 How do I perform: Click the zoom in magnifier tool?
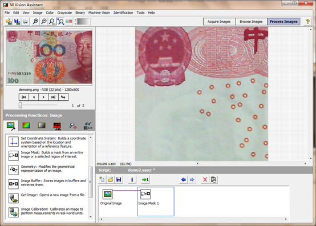pyautogui.click(x=35, y=21)
